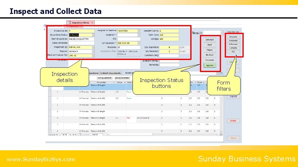The image size is (298, 167).
Task: Go to first record in the navigator
Action: (57, 135)
